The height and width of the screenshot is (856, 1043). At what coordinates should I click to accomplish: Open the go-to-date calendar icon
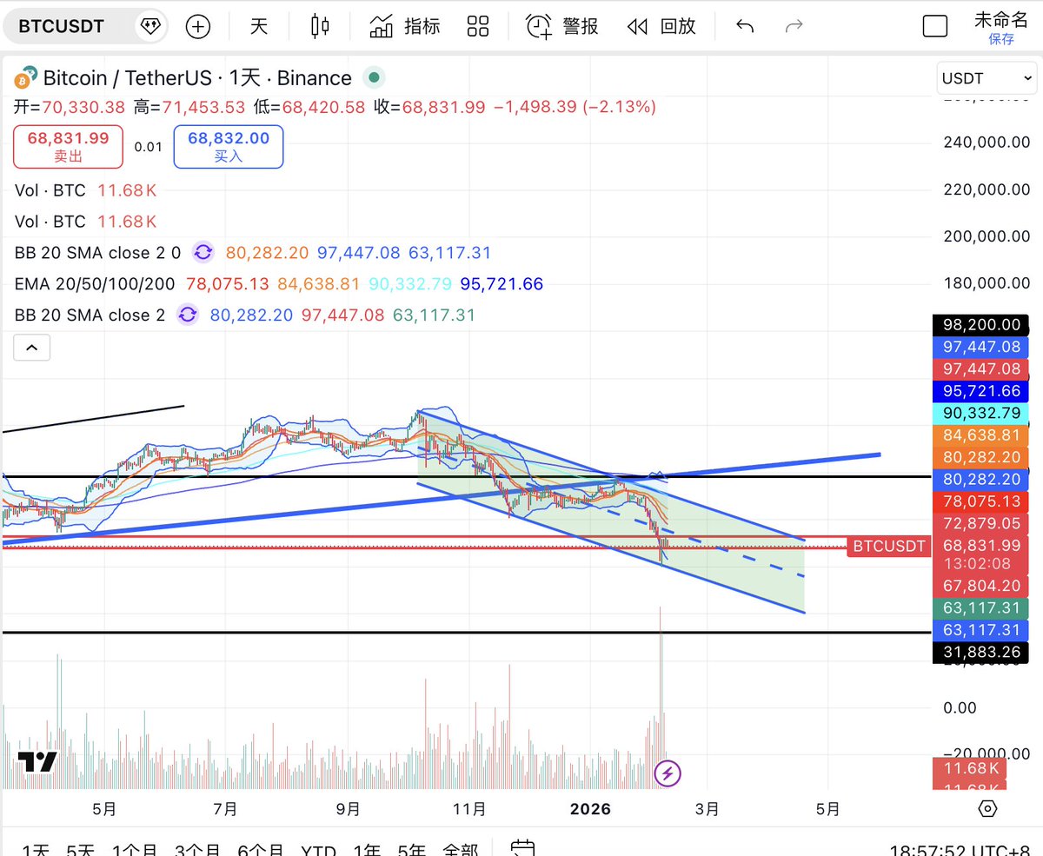[522, 849]
